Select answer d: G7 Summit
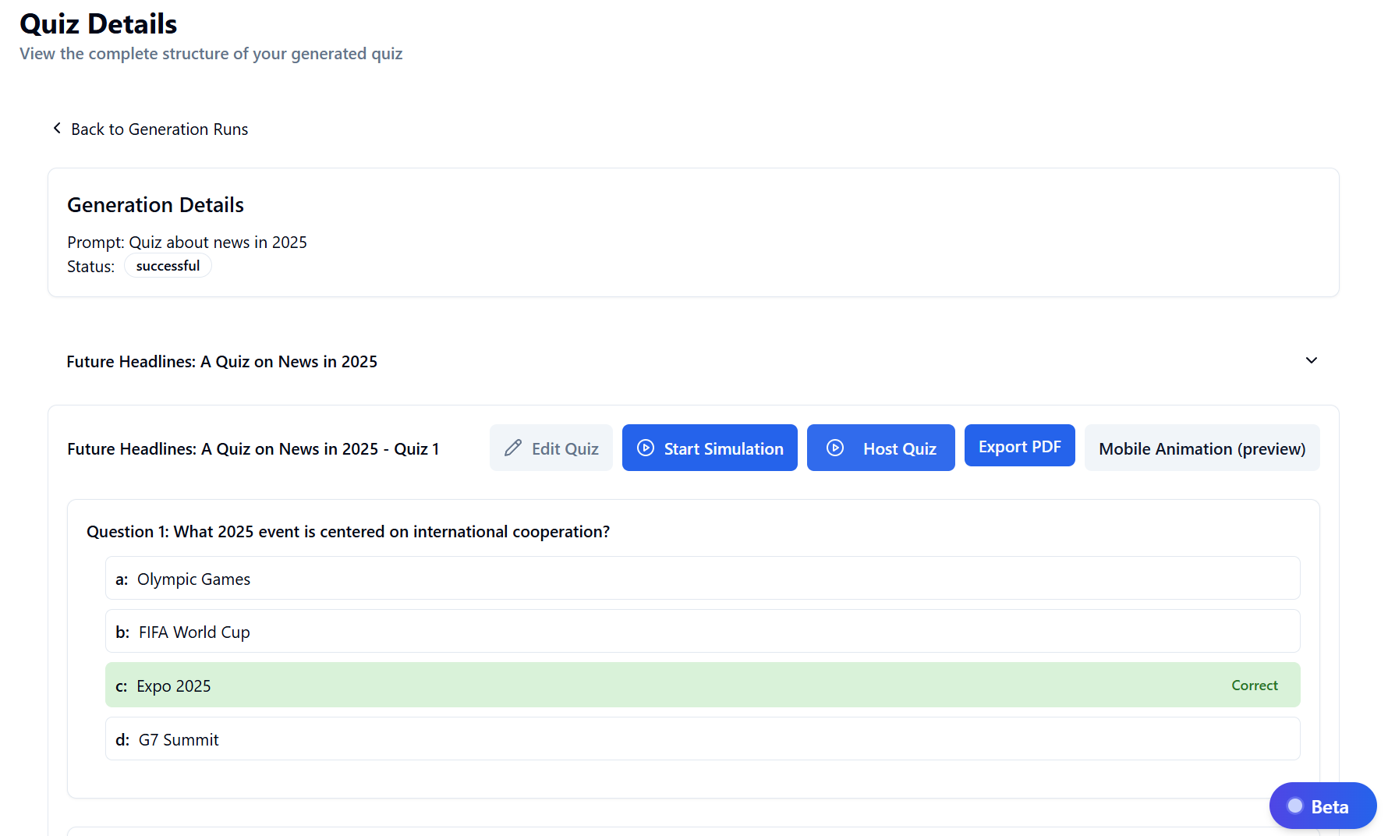Image resolution: width=1388 pixels, height=836 pixels. pyautogui.click(x=703, y=739)
